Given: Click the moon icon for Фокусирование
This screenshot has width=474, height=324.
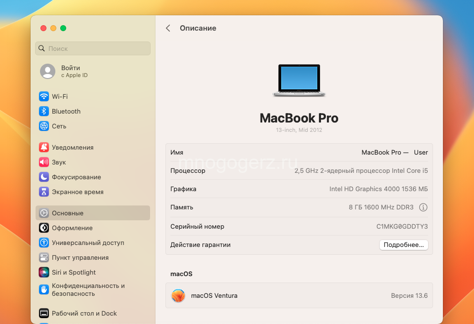Looking at the screenshot, I should (x=44, y=177).
